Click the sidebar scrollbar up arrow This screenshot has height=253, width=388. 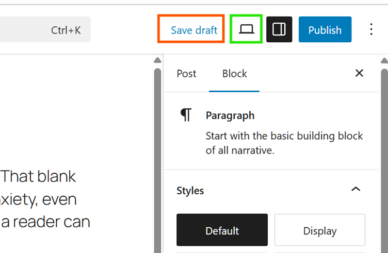click(383, 61)
